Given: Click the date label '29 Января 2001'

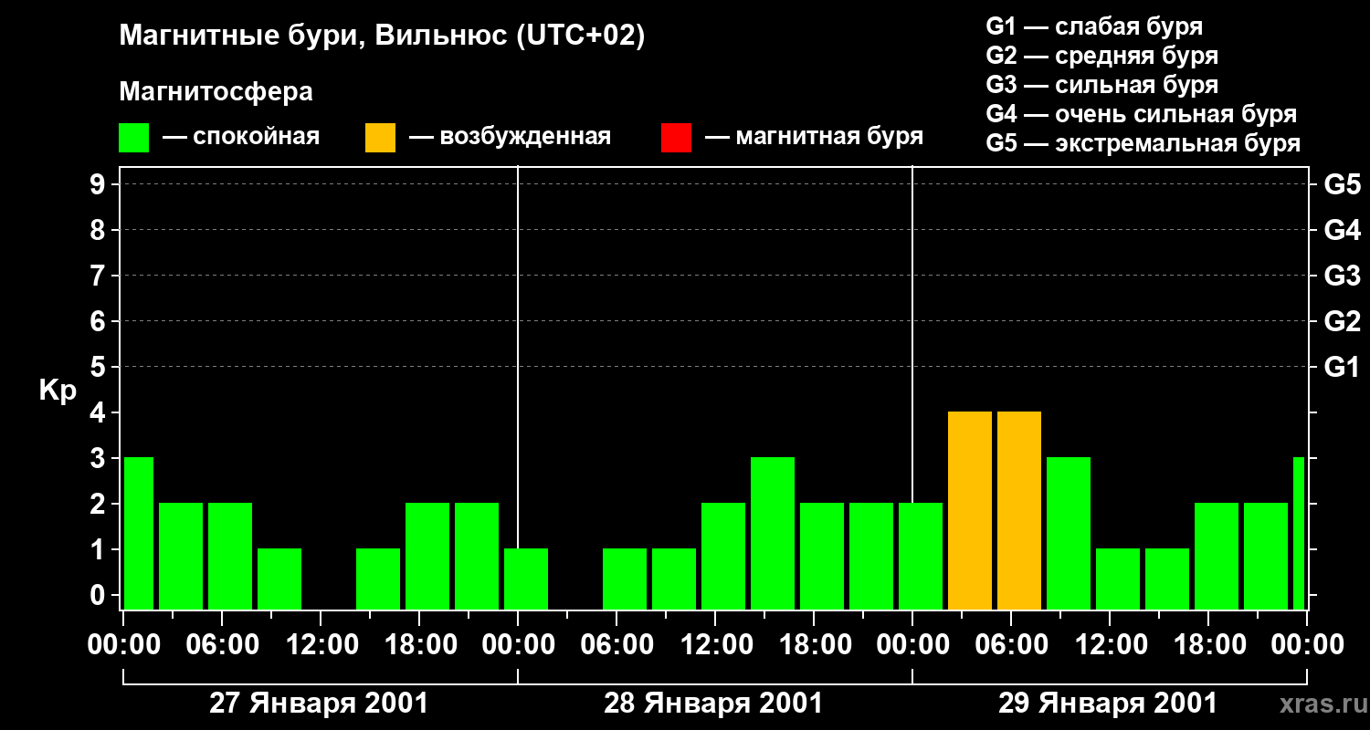Looking at the screenshot, I should pyautogui.click(x=1108, y=704).
